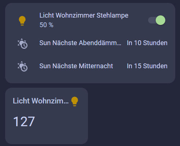Click the In 10 Stunden value

tap(147, 43)
